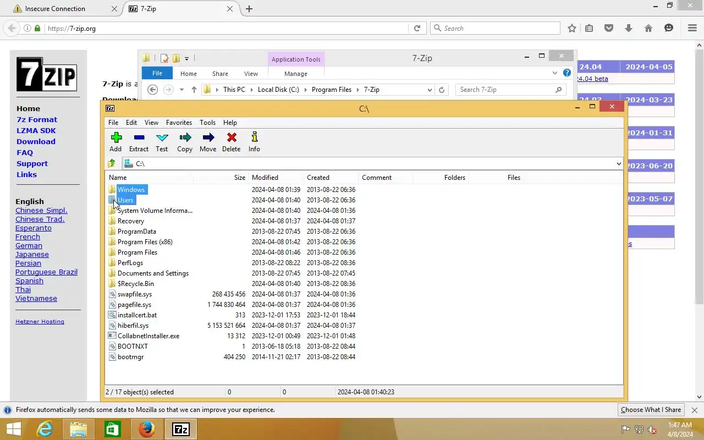Open the Quick Access Toolbar customize dropdown
The image size is (704, 440).
tap(187, 58)
